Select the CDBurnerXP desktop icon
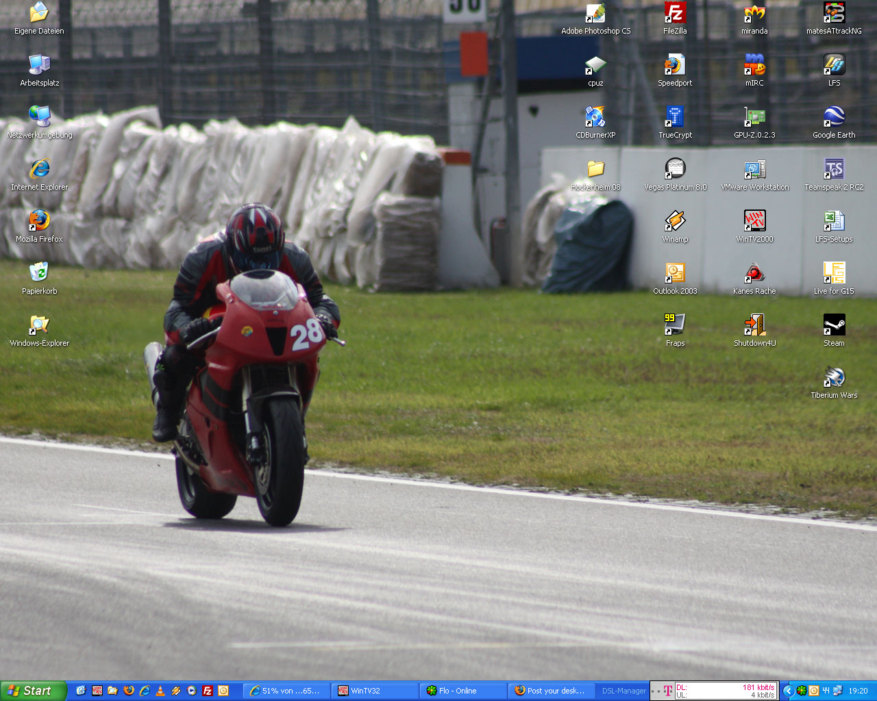Image resolution: width=877 pixels, height=701 pixels. 596,123
